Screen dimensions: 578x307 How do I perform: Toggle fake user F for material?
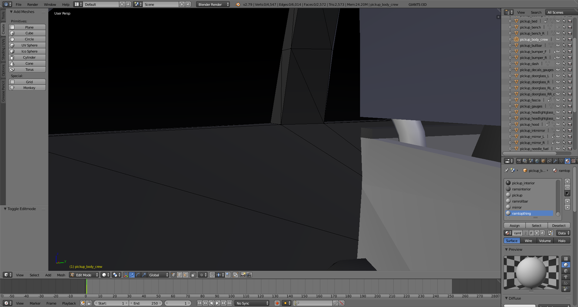(531, 233)
